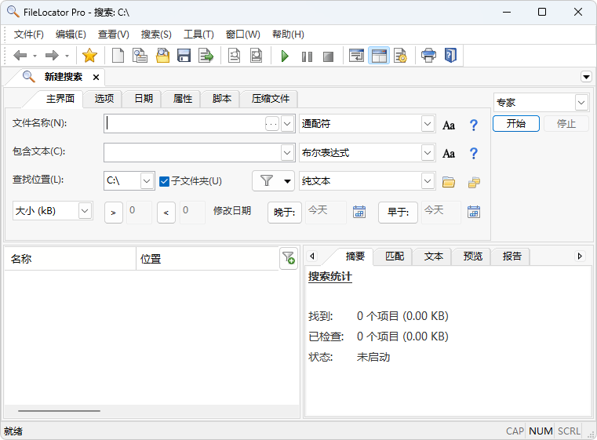This screenshot has height=440, width=597.
Task: Toggle the 早于: date button
Action: pos(398,212)
